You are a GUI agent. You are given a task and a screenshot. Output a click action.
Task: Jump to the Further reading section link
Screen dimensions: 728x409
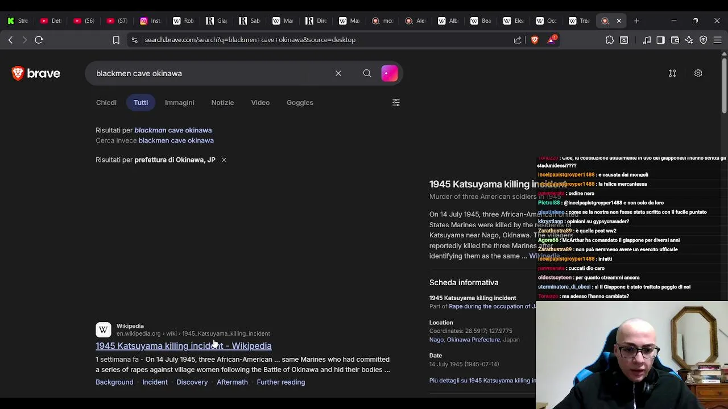280,382
